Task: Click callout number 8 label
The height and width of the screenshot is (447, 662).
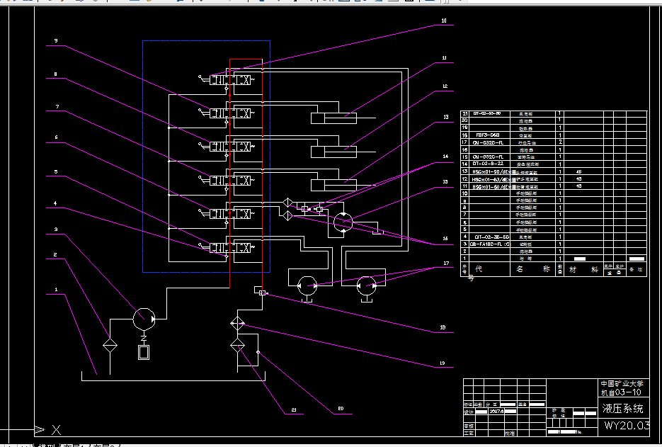Action: [x=55, y=74]
